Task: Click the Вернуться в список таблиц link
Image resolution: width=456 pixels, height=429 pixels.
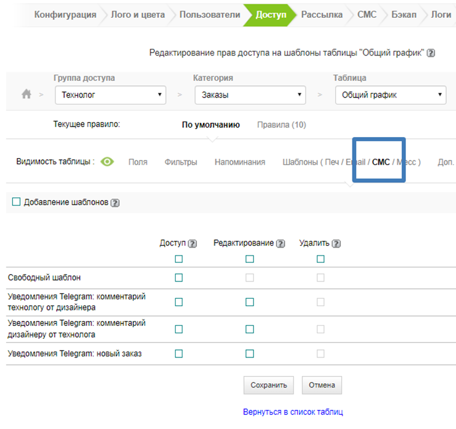Action: coord(293,412)
